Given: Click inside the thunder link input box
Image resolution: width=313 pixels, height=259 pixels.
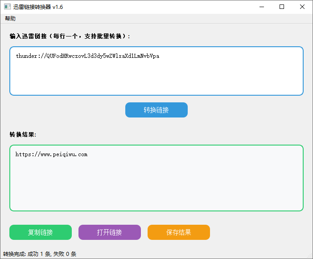Looking at the screenshot, I should pos(156,71).
